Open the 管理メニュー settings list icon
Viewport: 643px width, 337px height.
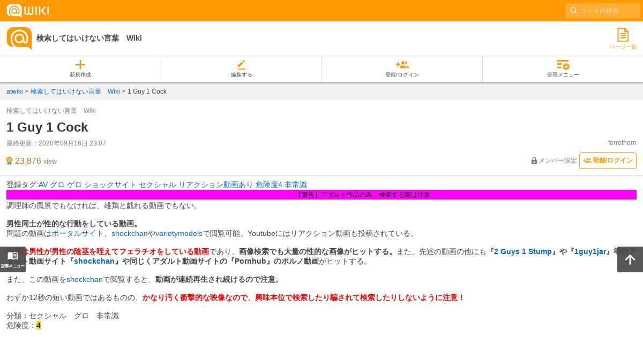coord(563,65)
